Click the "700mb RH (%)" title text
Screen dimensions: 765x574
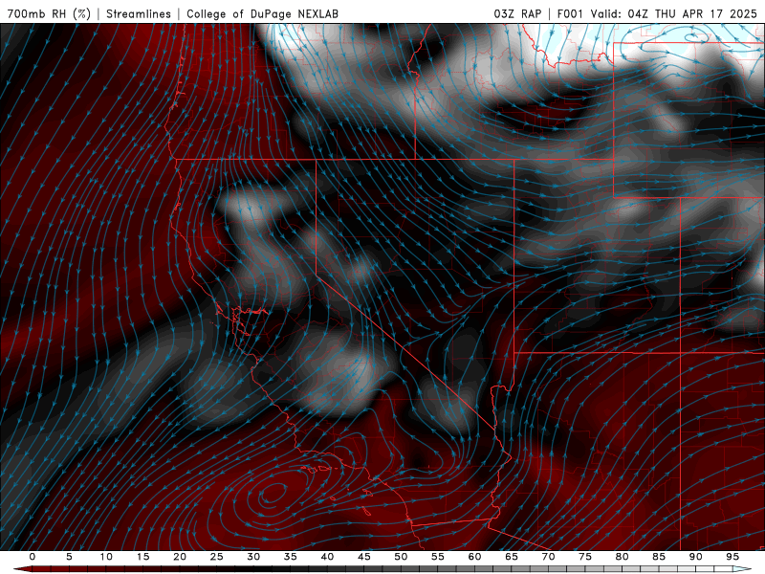(49, 13)
